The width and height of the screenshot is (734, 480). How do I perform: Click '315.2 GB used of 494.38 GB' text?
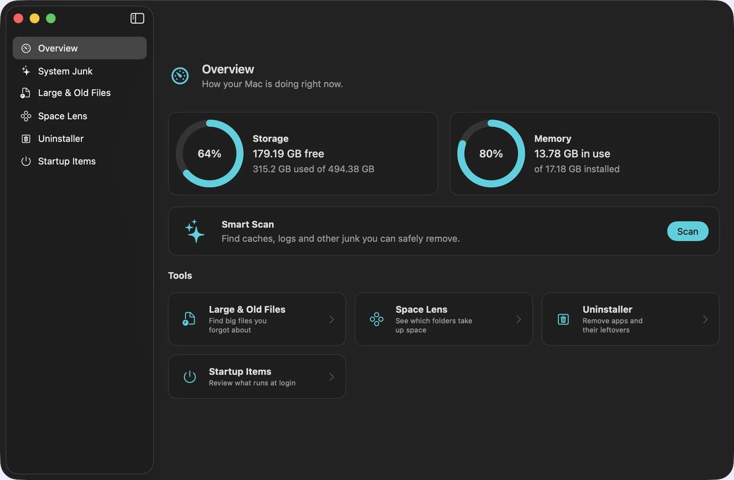pos(313,169)
